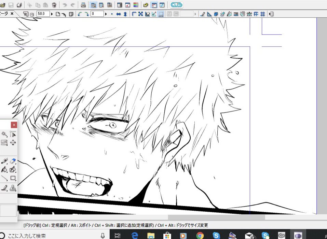
Task: Toggle the transparent area checker icon
Action: pyautogui.click(x=140, y=14)
